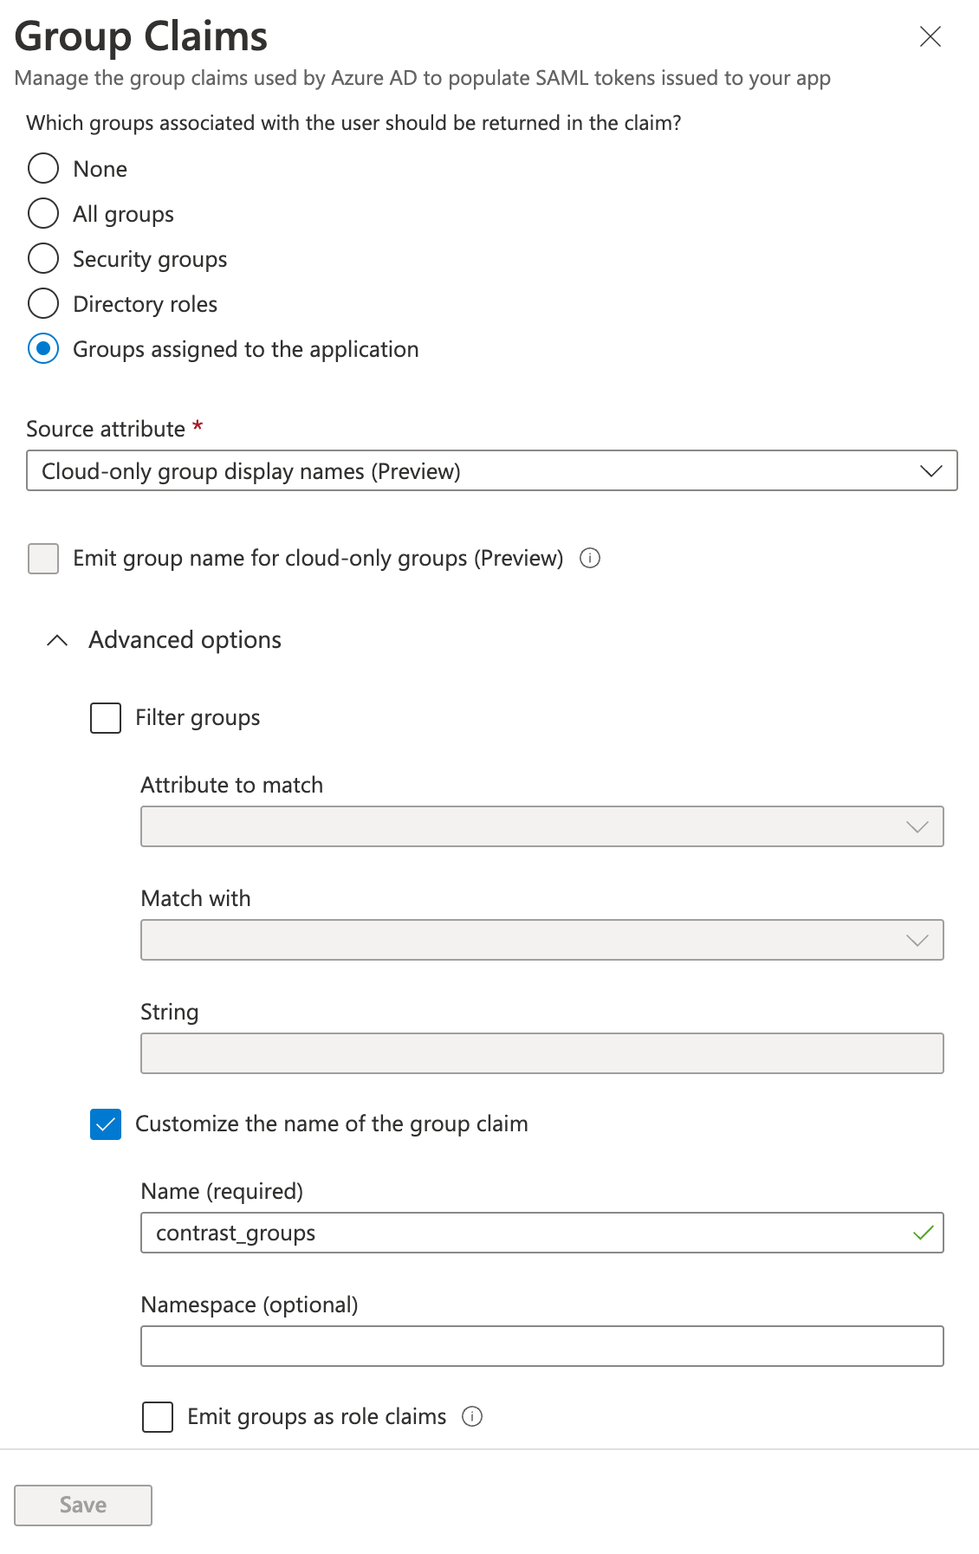This screenshot has width=979, height=1554.
Task: Focus the Namespace (optional) input
Action: 542,1346
